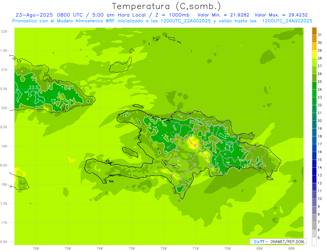This screenshot has width=327, height=252.
Task: Click the '75W' longitude axis label
Action: tap(68, 248)
